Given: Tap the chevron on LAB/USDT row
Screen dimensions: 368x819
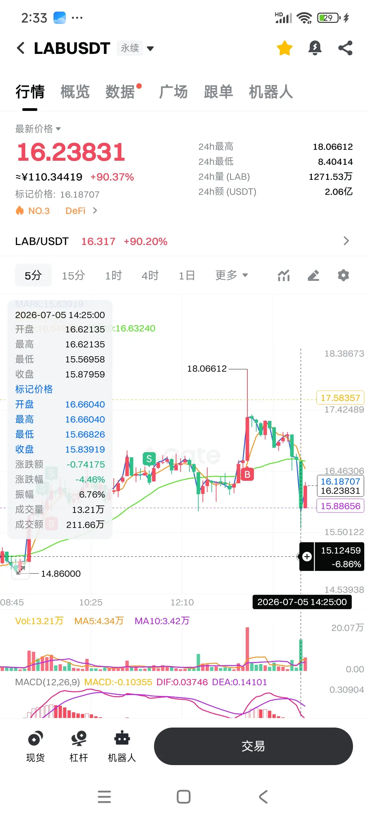Looking at the screenshot, I should (346, 241).
